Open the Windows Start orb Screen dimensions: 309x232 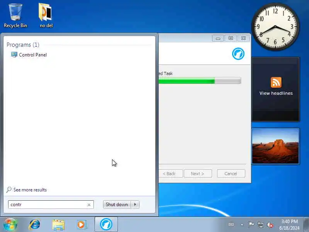(x=10, y=225)
